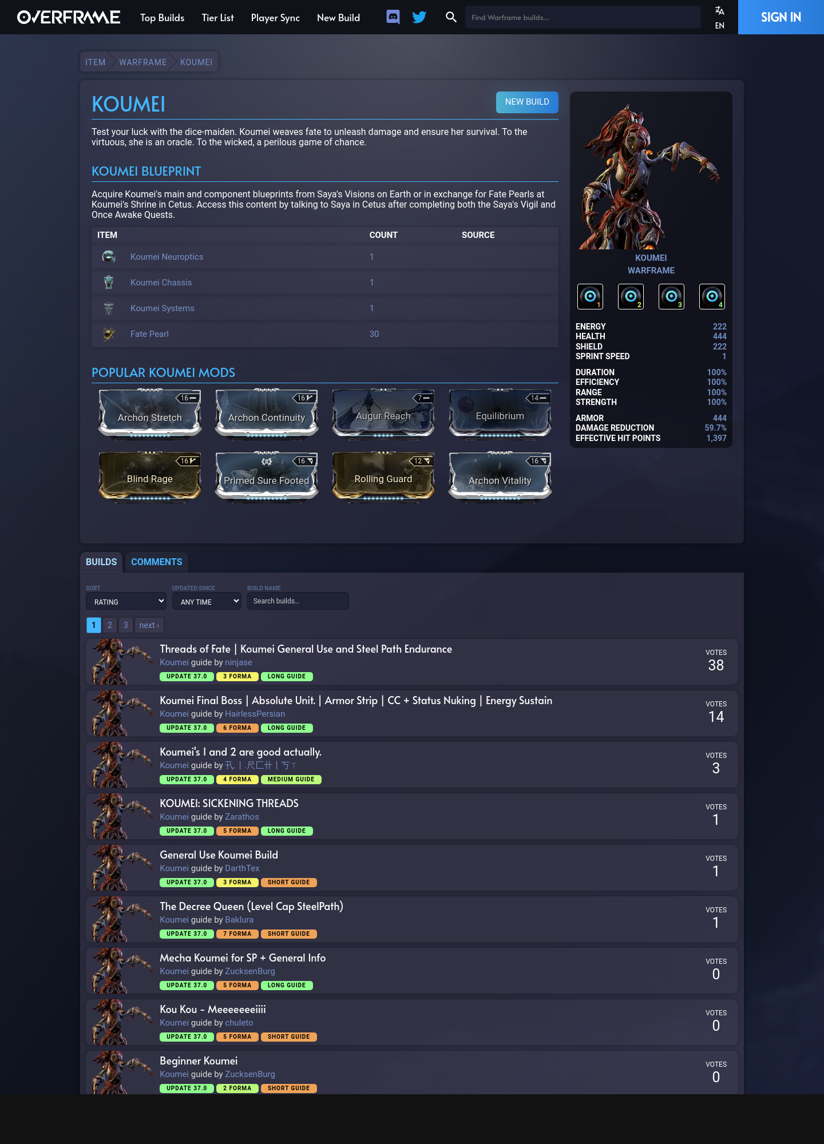Focus the Find Warframe builds search field

coord(583,17)
